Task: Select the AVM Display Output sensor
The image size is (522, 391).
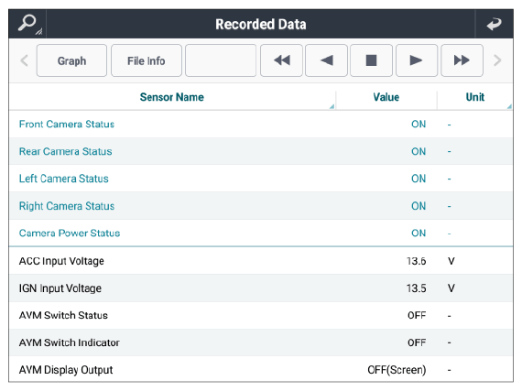Action: tap(261, 370)
